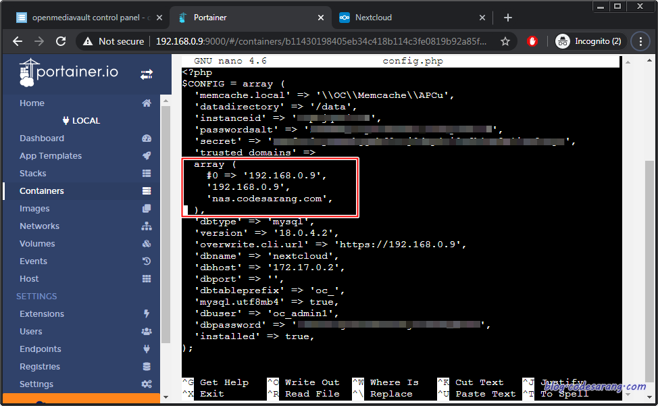Click the Host grid icon
Viewport: 658px width, 406px height.
[x=147, y=278]
